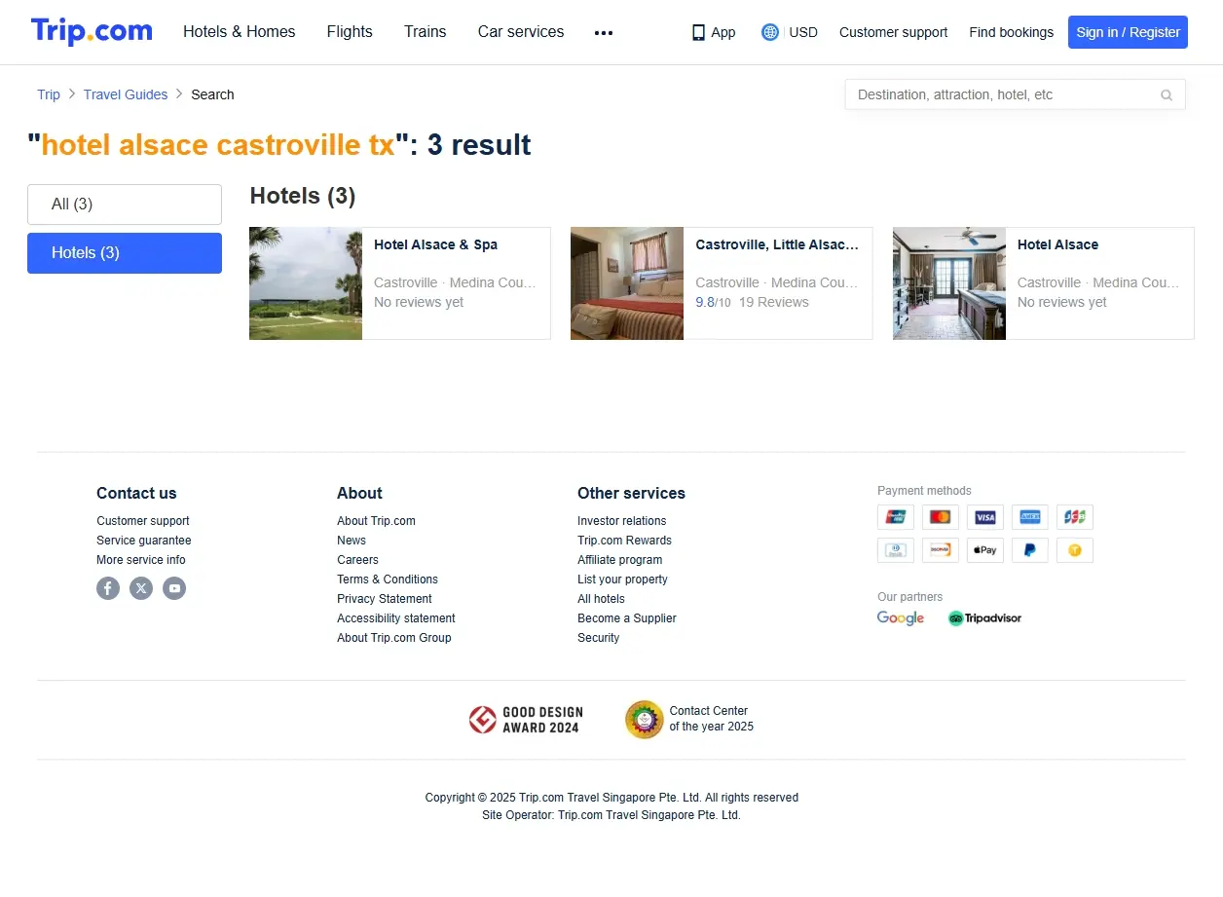Open Investor relations link
This screenshot has height=897, width=1223.
coord(622,521)
